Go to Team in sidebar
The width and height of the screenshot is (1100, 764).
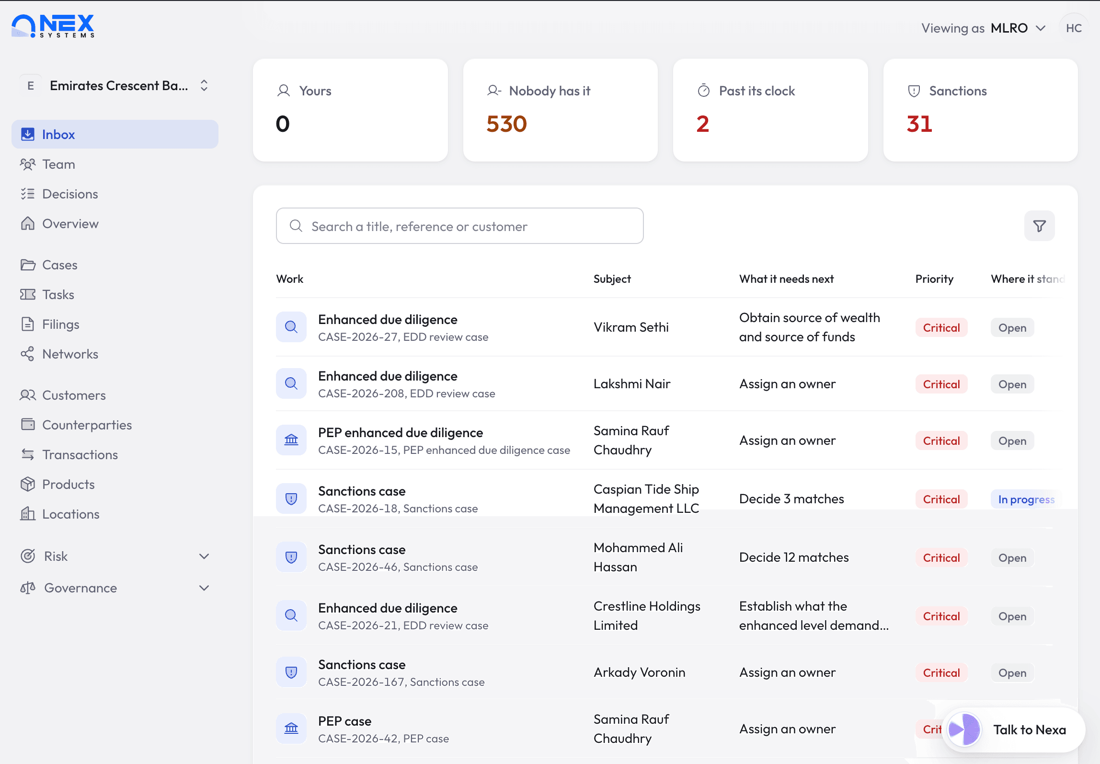coord(115,164)
